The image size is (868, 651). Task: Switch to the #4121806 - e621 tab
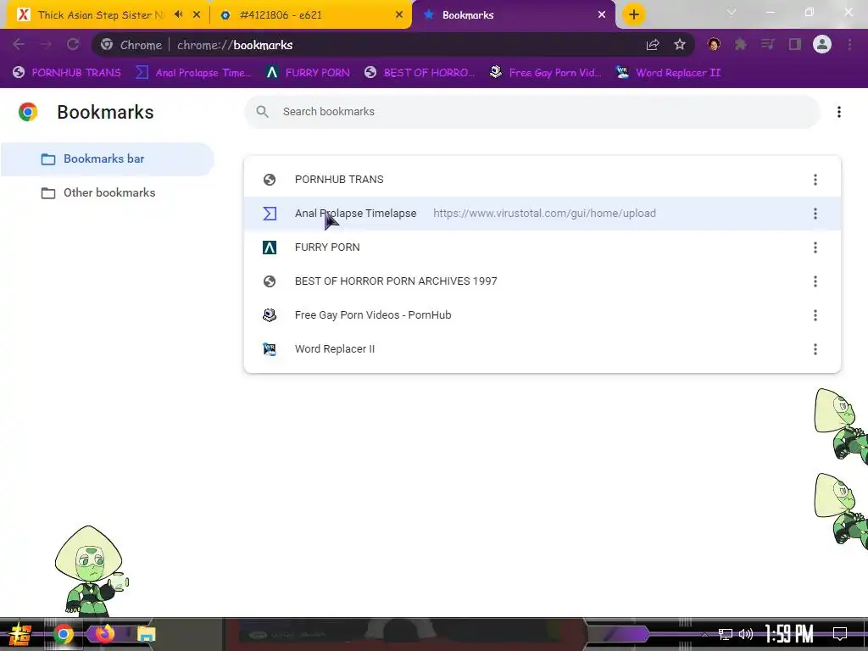tap(311, 15)
